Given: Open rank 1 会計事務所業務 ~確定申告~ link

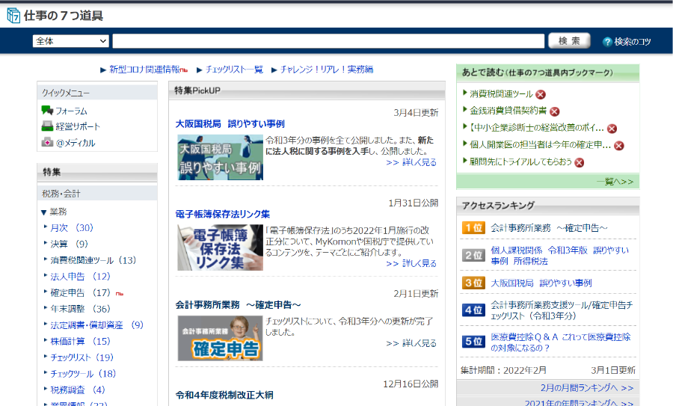Looking at the screenshot, I should [549, 227].
